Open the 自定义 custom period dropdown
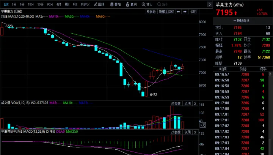The image size is (273, 155). pos(86,5)
